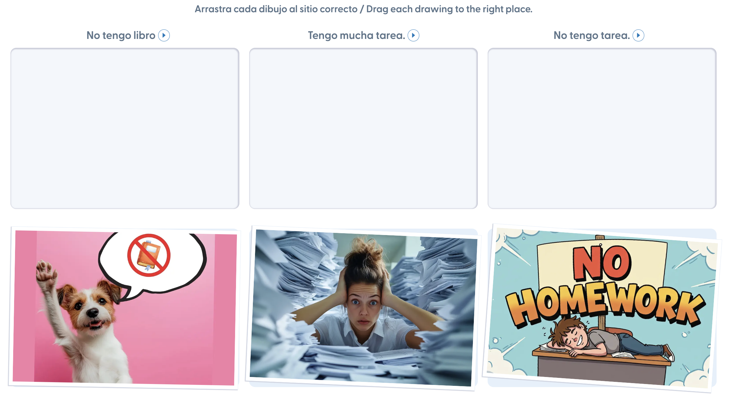731x403 pixels.
Task: Play audio for "No tengo libro"
Action: pos(164,36)
